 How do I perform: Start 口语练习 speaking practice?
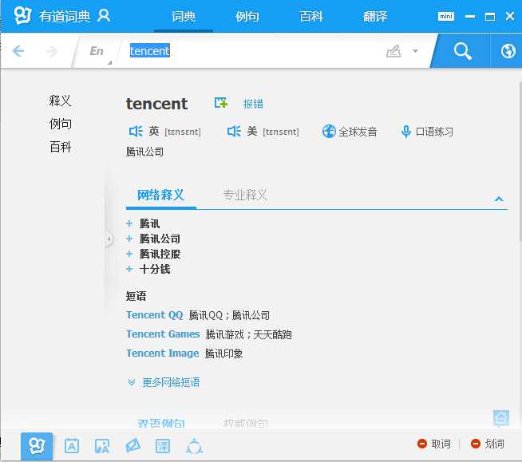coord(427,132)
